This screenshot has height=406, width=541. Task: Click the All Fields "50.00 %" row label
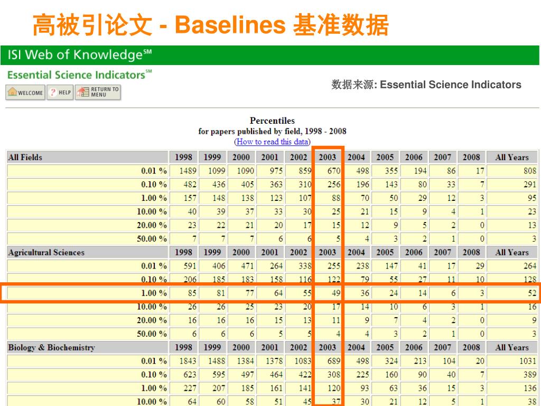[152, 239]
